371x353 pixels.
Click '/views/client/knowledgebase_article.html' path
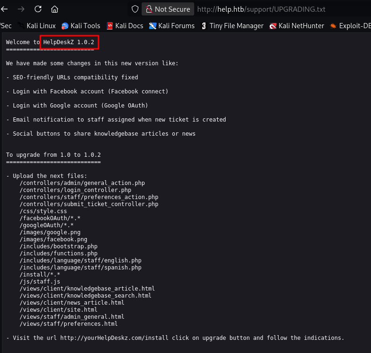(x=87, y=289)
